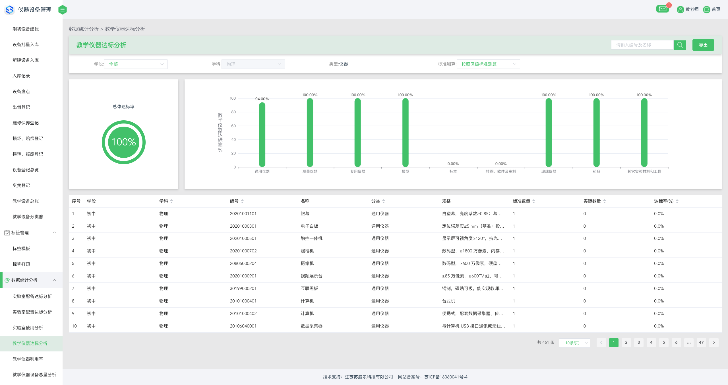Sort table by 编号 column arrows
This screenshot has height=385, width=728.
click(x=242, y=201)
